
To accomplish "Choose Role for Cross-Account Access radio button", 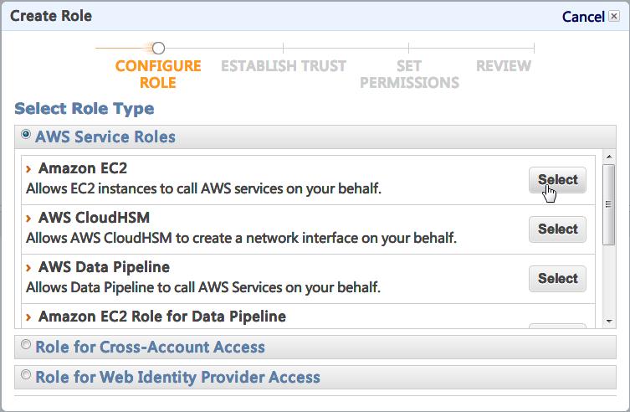I will [26, 345].
